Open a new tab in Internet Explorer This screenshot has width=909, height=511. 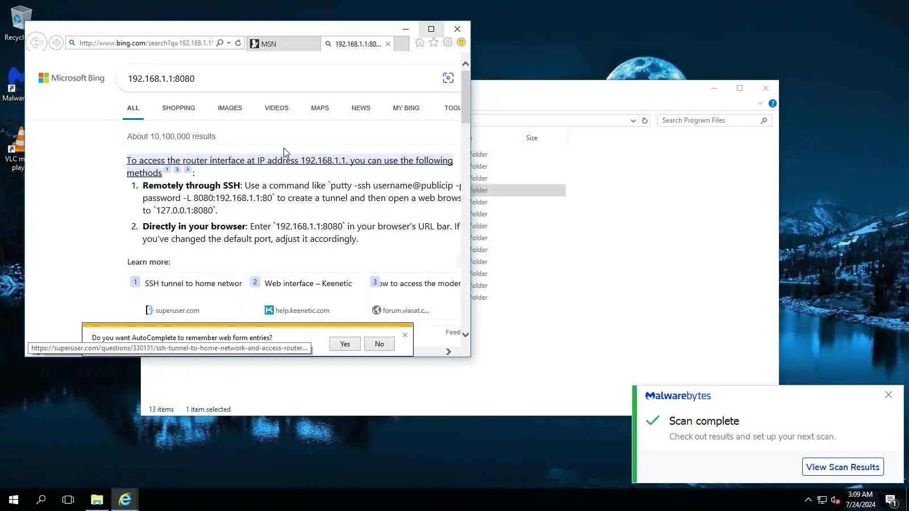click(402, 44)
